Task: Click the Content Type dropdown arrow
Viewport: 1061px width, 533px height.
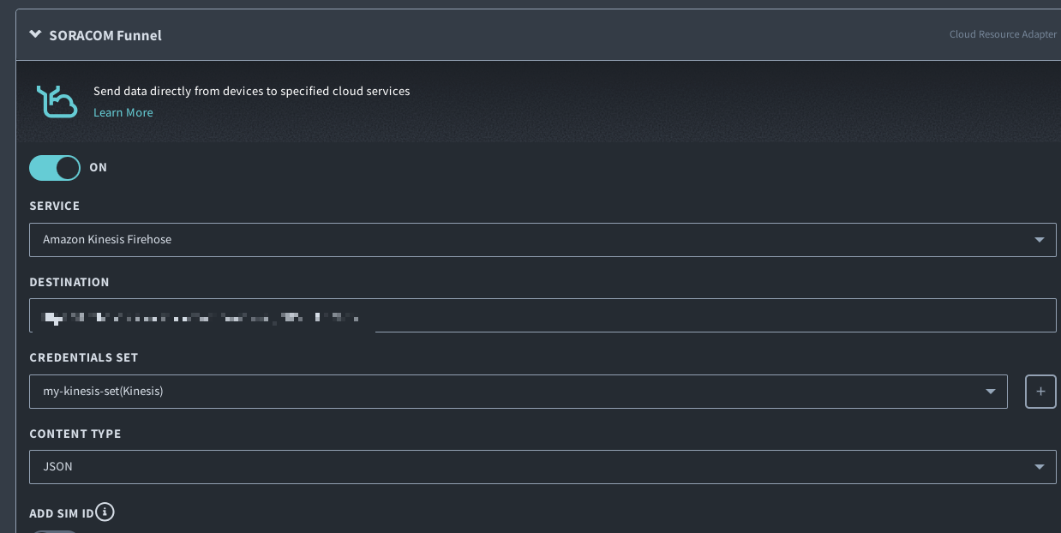Action: click(1039, 467)
